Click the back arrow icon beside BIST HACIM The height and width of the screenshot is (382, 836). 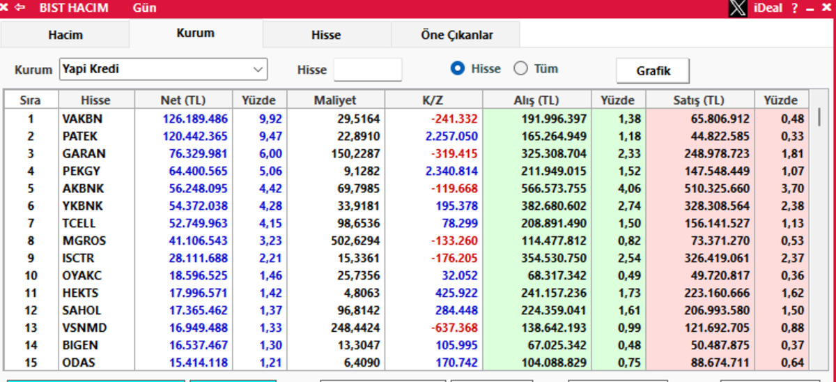(20, 8)
